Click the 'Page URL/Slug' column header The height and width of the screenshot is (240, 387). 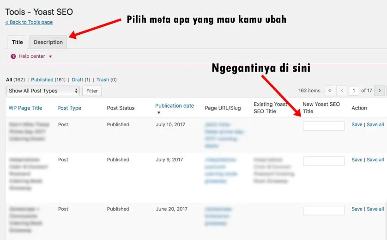tap(223, 108)
